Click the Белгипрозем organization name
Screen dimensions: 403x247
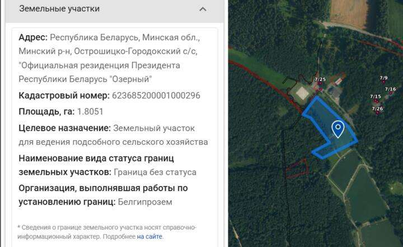(146, 202)
